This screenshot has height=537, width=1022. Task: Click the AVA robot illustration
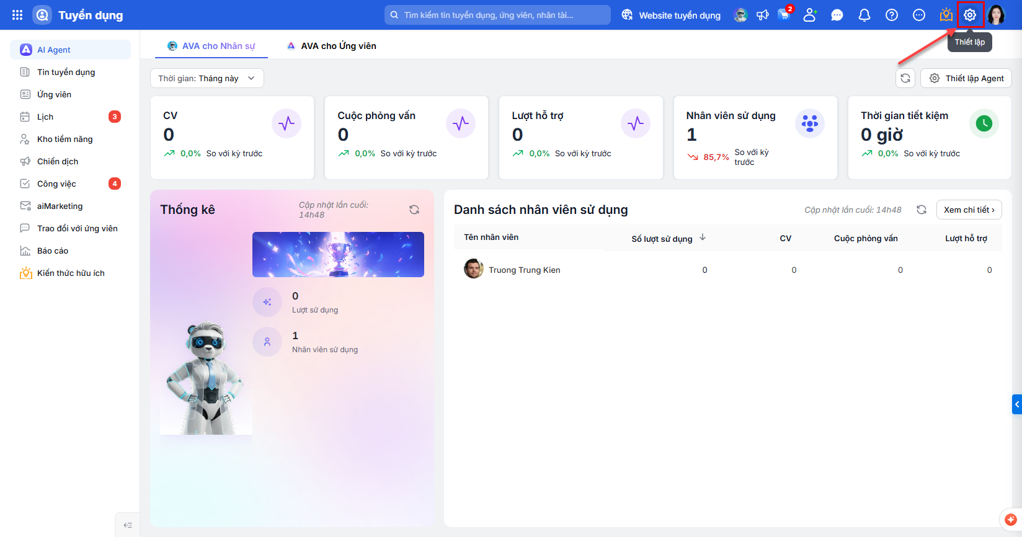(206, 377)
